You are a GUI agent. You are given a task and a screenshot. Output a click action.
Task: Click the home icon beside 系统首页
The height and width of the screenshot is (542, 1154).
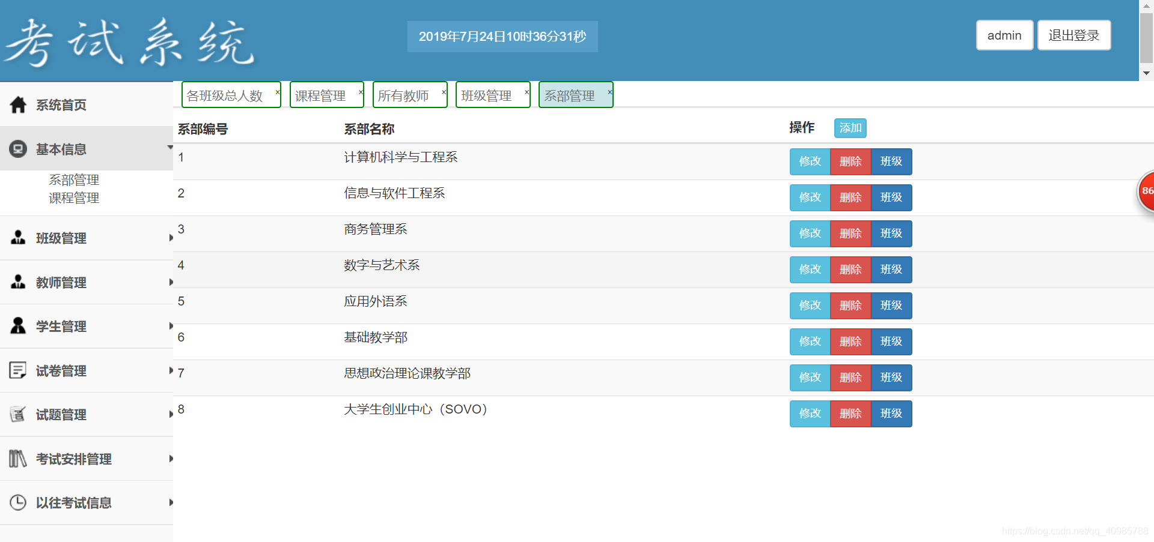coord(18,105)
